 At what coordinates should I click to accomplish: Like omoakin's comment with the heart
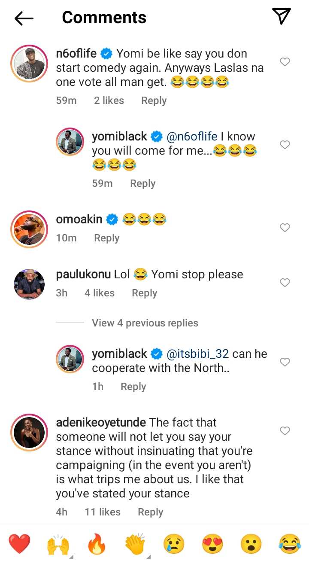point(285,228)
